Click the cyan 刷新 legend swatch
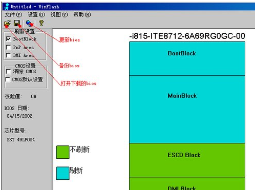255x190 pixels. point(62,173)
